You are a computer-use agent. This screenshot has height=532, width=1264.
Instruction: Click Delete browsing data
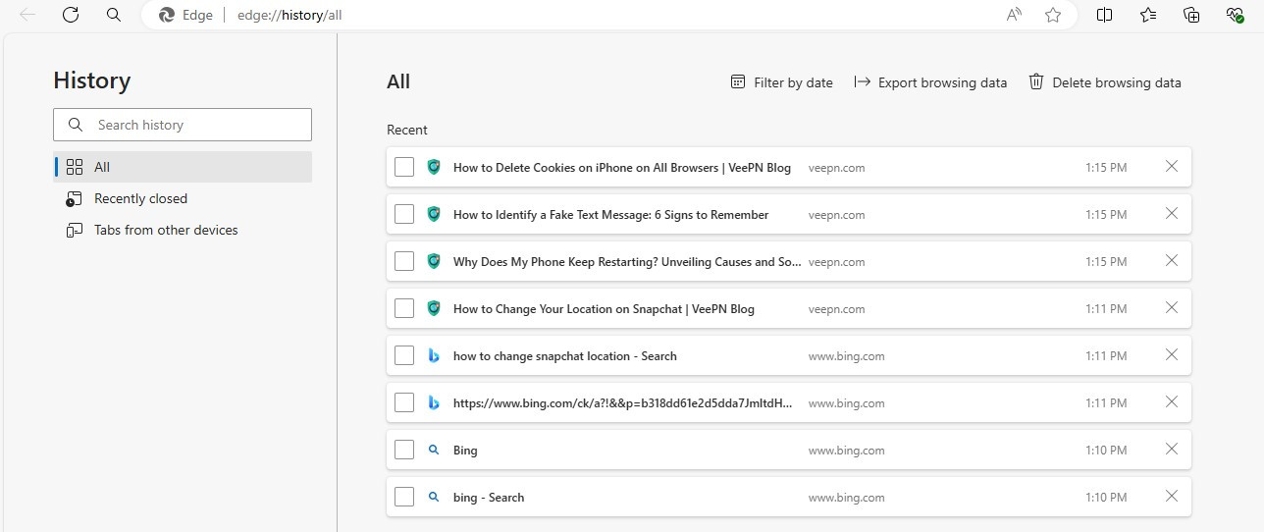[1105, 82]
